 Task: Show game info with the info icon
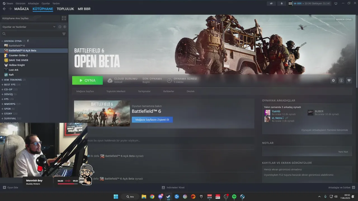pos(341,80)
